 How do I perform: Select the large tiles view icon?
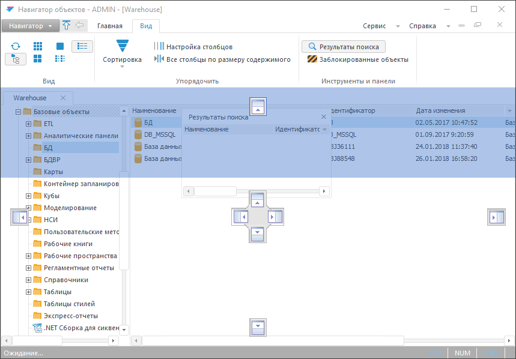[x=37, y=59]
